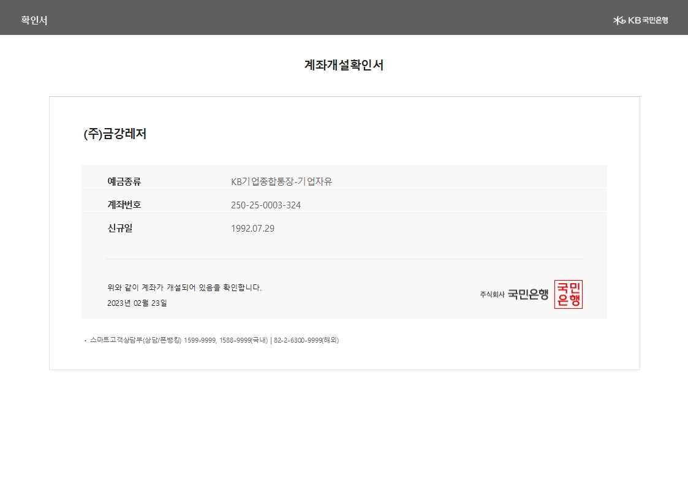Click the account confirmation sentence

184,287
